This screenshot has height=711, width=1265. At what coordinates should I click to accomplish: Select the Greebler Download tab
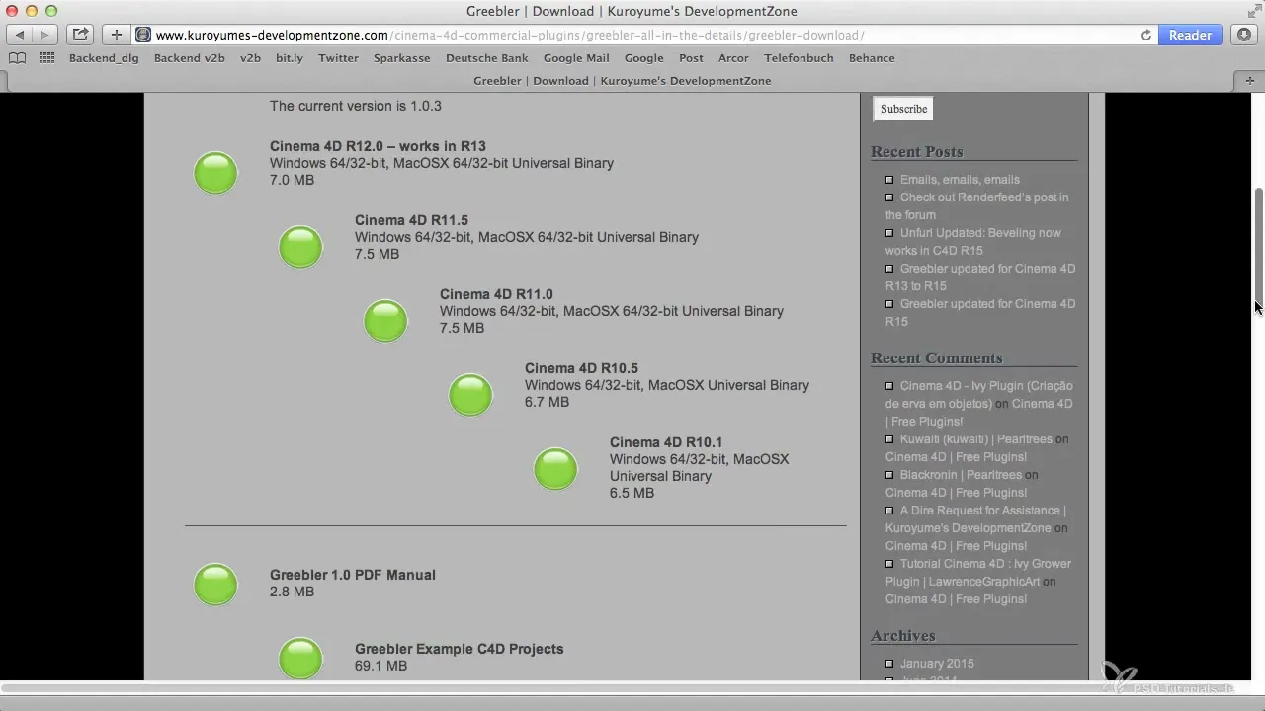(622, 81)
